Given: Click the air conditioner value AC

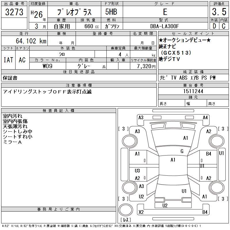Looking at the screenshot, I should 22,60.
